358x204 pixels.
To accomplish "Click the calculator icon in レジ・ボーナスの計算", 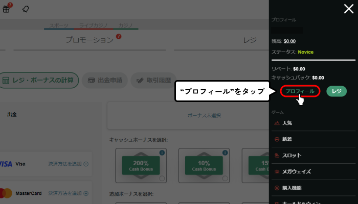I will [x=6, y=81].
